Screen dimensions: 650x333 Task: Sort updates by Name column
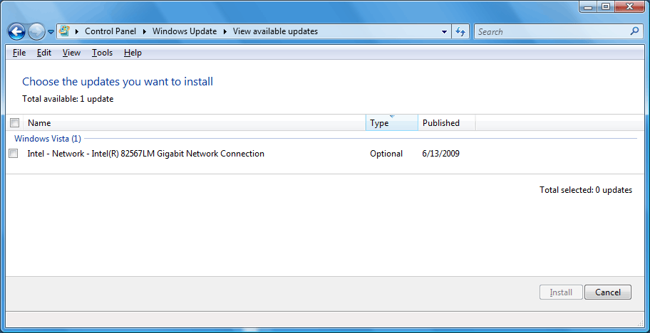click(x=195, y=123)
